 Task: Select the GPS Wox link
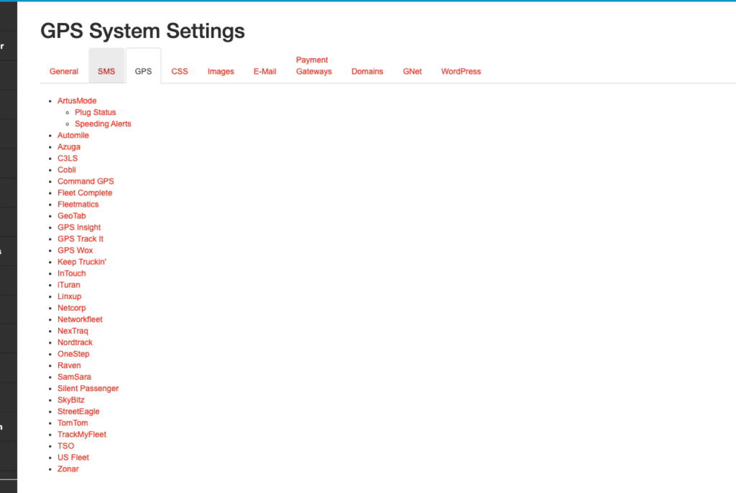[x=75, y=250]
